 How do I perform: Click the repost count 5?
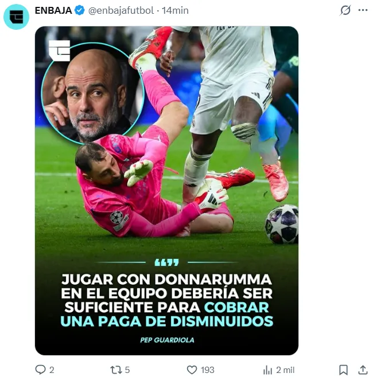(127, 370)
